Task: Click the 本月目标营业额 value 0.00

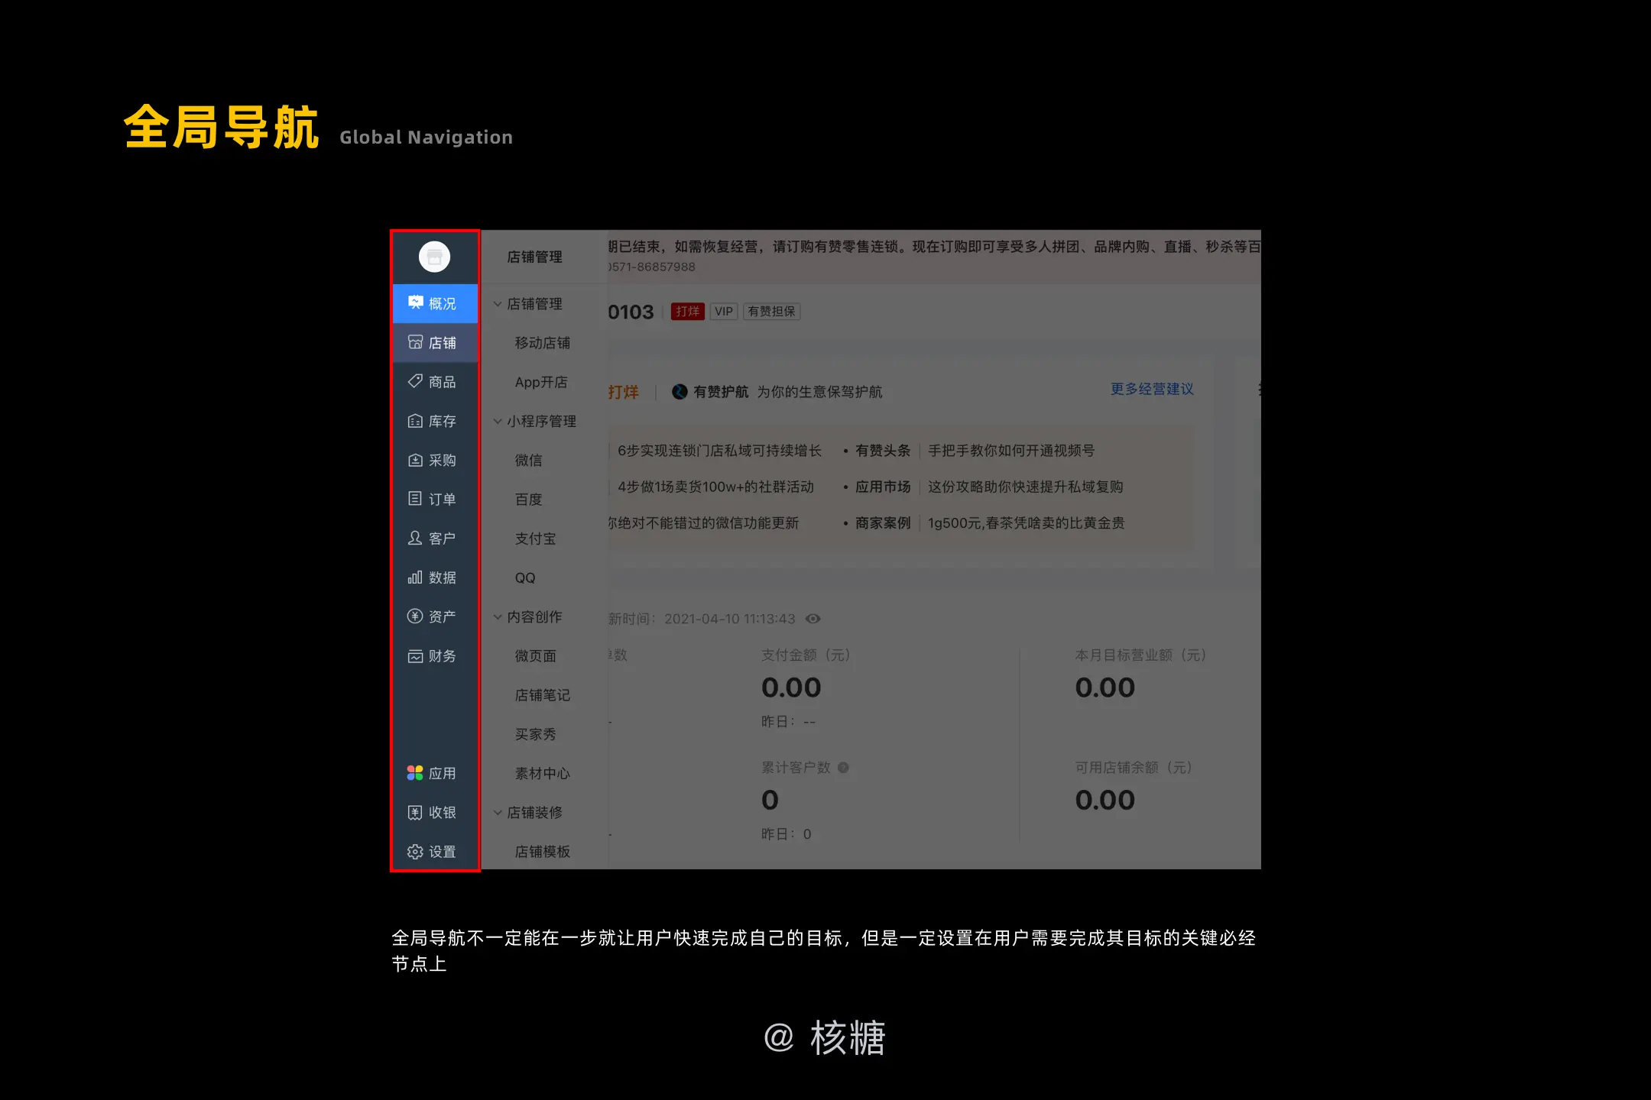Action: pos(1104,687)
